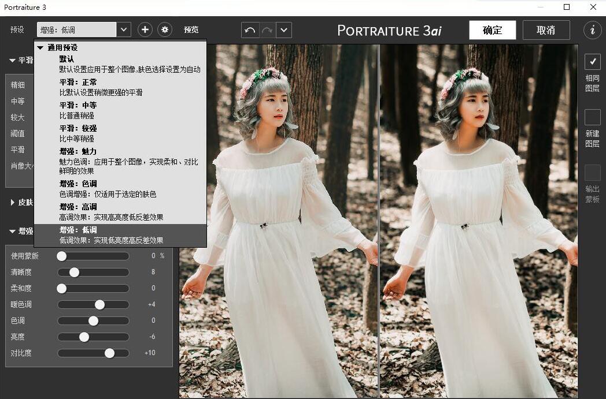606x399 pixels.
Task: Click the 中等 label in 平滑 panel
Action: pos(18,101)
